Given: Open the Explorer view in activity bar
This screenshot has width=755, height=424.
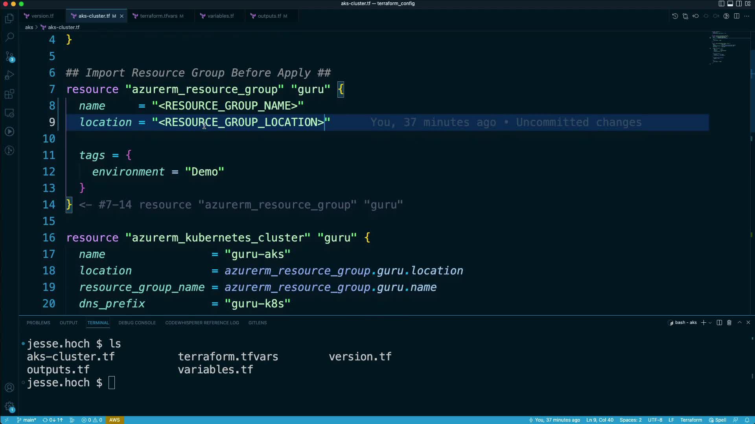Looking at the screenshot, I should click(9, 18).
